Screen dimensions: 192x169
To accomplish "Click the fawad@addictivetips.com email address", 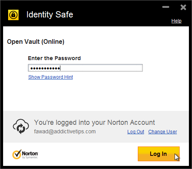I will 65,131.
